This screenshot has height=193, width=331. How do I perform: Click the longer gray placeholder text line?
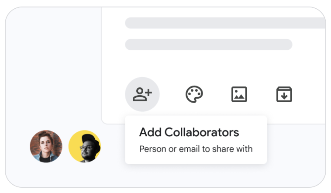point(225,23)
